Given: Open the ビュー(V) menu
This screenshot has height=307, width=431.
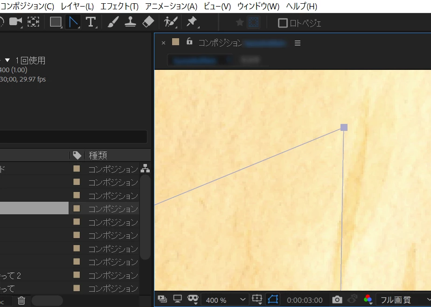Looking at the screenshot, I should pyautogui.click(x=217, y=7).
